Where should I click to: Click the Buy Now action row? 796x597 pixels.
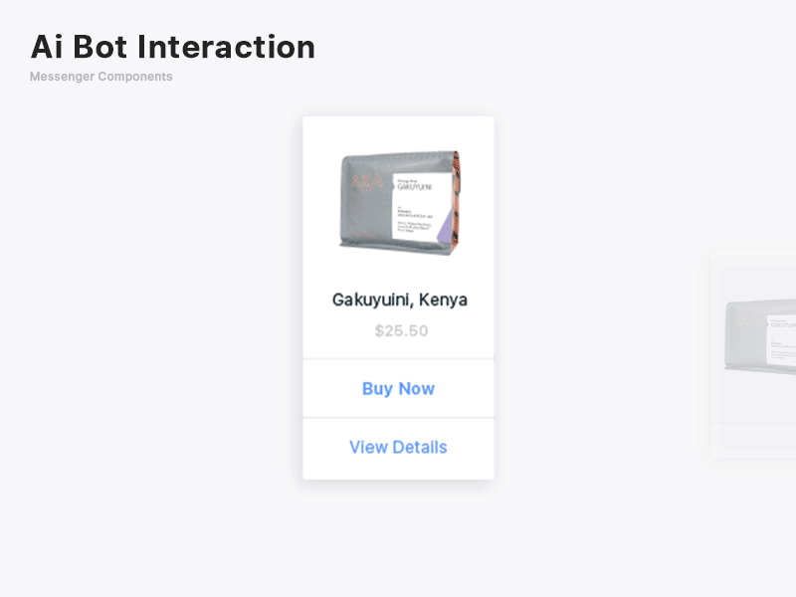click(398, 388)
